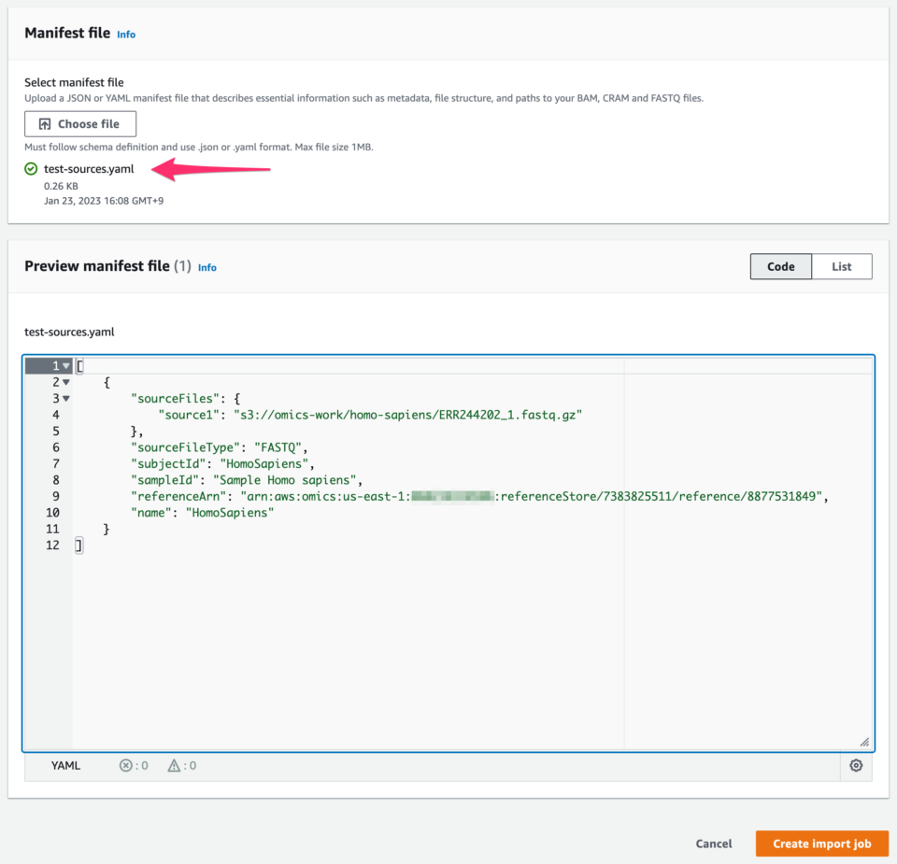Click line number 5 in the editor gutter
This screenshot has width=897, height=864.
tap(54, 431)
